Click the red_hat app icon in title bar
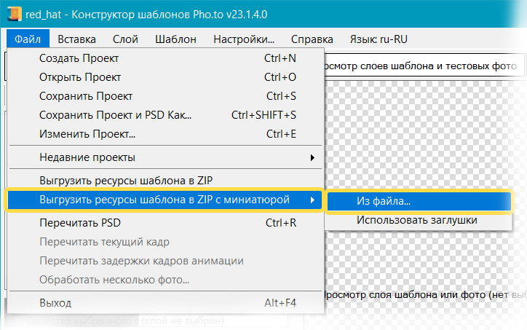527x330 pixels. pyautogui.click(x=12, y=12)
